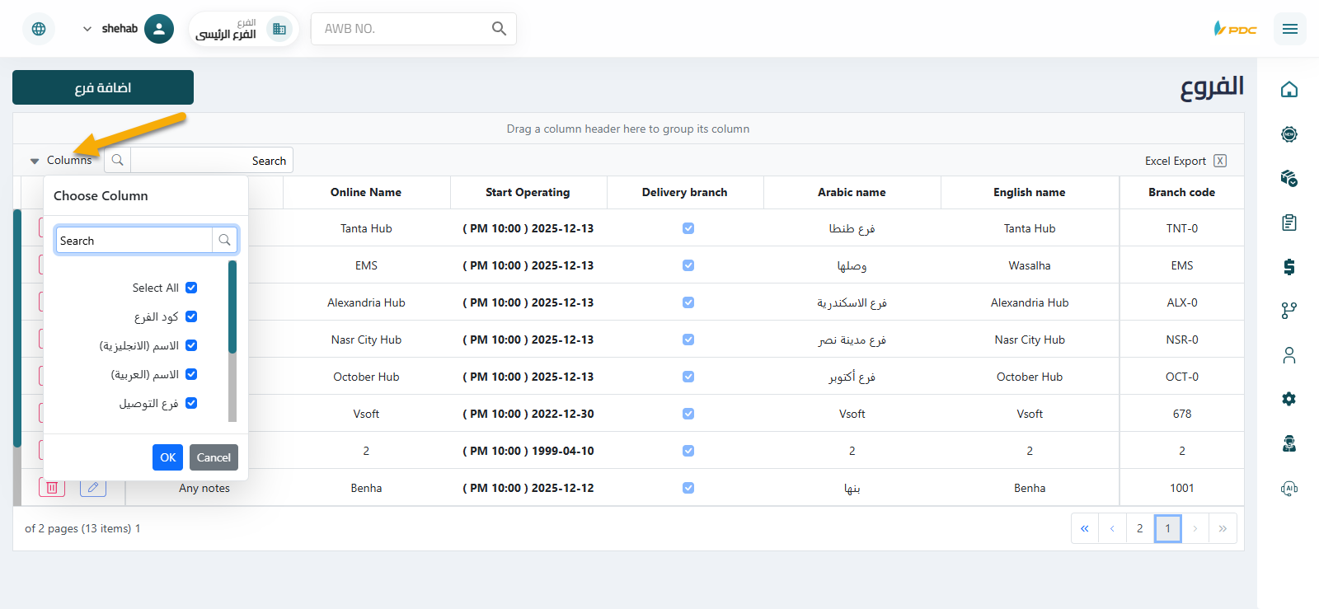The image size is (1319, 609).
Task: Uncheck the Select All checkbox
Action: point(191,288)
